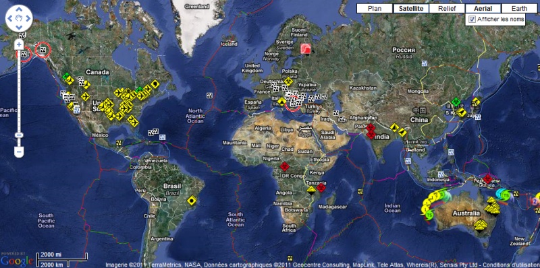Click the earthquake marker east of Tanzania coast

360,191
